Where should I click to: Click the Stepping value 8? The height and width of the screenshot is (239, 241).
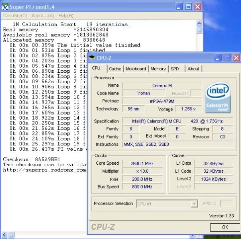pos(223,129)
